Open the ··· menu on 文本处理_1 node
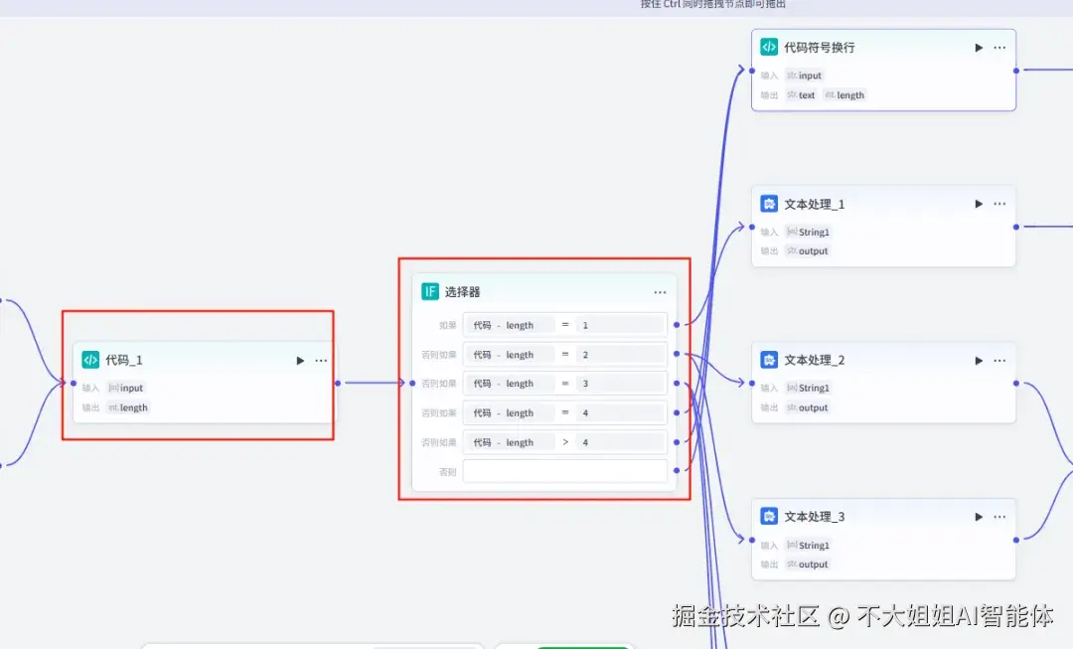Screen dimensions: 1073x649 pos(999,203)
